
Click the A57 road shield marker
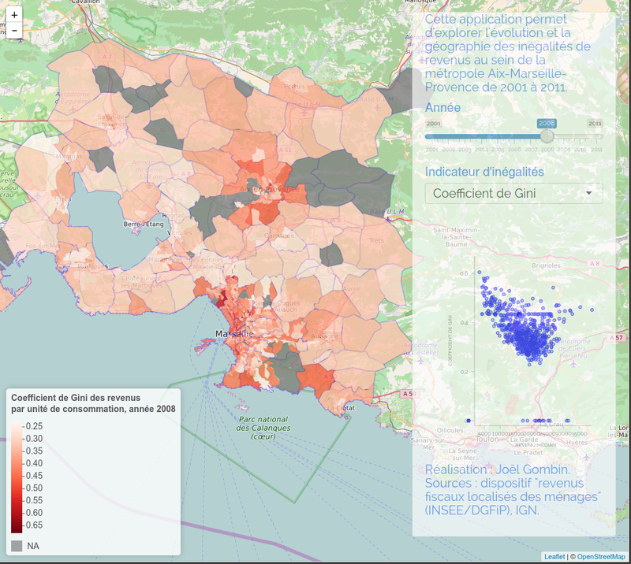tap(618, 338)
